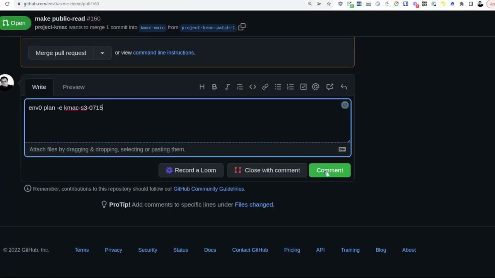Insert a saved reply using arrow icon
The width and height of the screenshot is (495, 278).
click(344, 87)
